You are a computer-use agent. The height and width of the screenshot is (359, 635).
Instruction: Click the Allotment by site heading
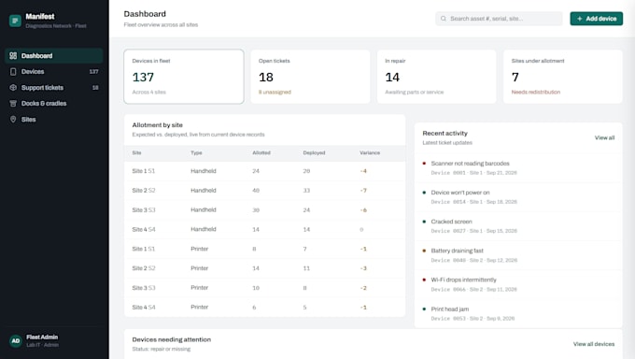pos(157,125)
